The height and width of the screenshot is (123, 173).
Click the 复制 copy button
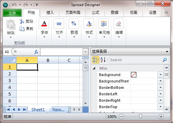(26, 29)
